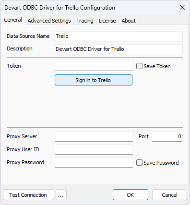This screenshot has height=205, width=190.
Task: Switch to the General tab
Action: click(x=13, y=20)
